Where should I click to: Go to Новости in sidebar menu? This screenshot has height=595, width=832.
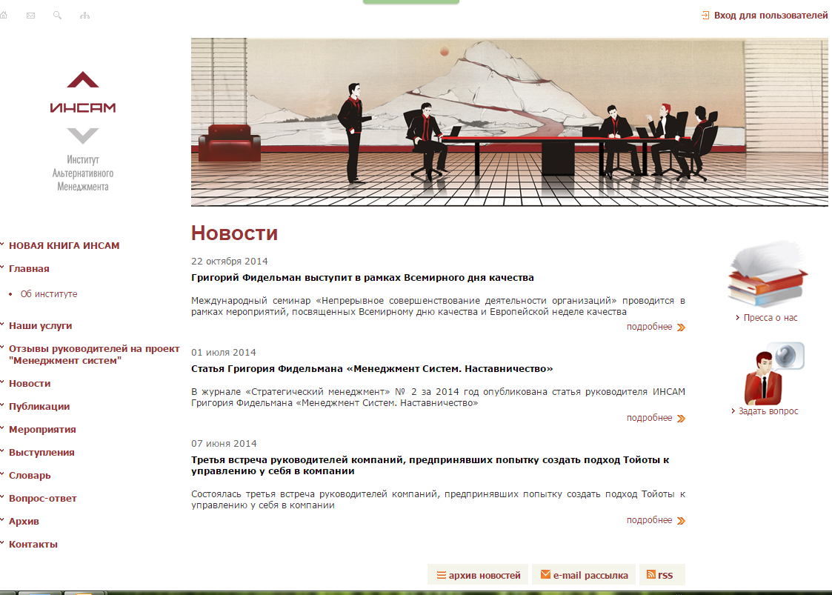click(30, 383)
